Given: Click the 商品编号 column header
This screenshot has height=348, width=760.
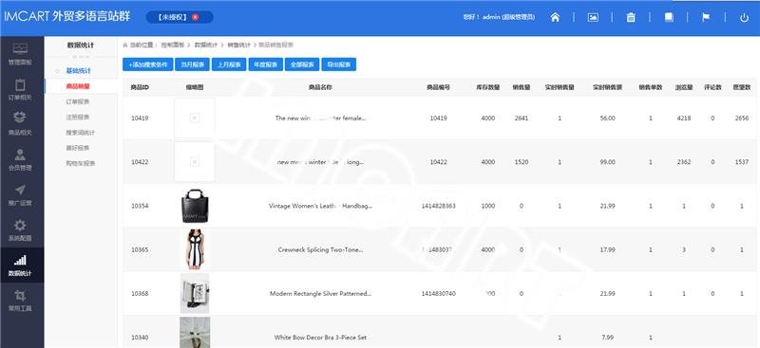Looking at the screenshot, I should [438, 87].
